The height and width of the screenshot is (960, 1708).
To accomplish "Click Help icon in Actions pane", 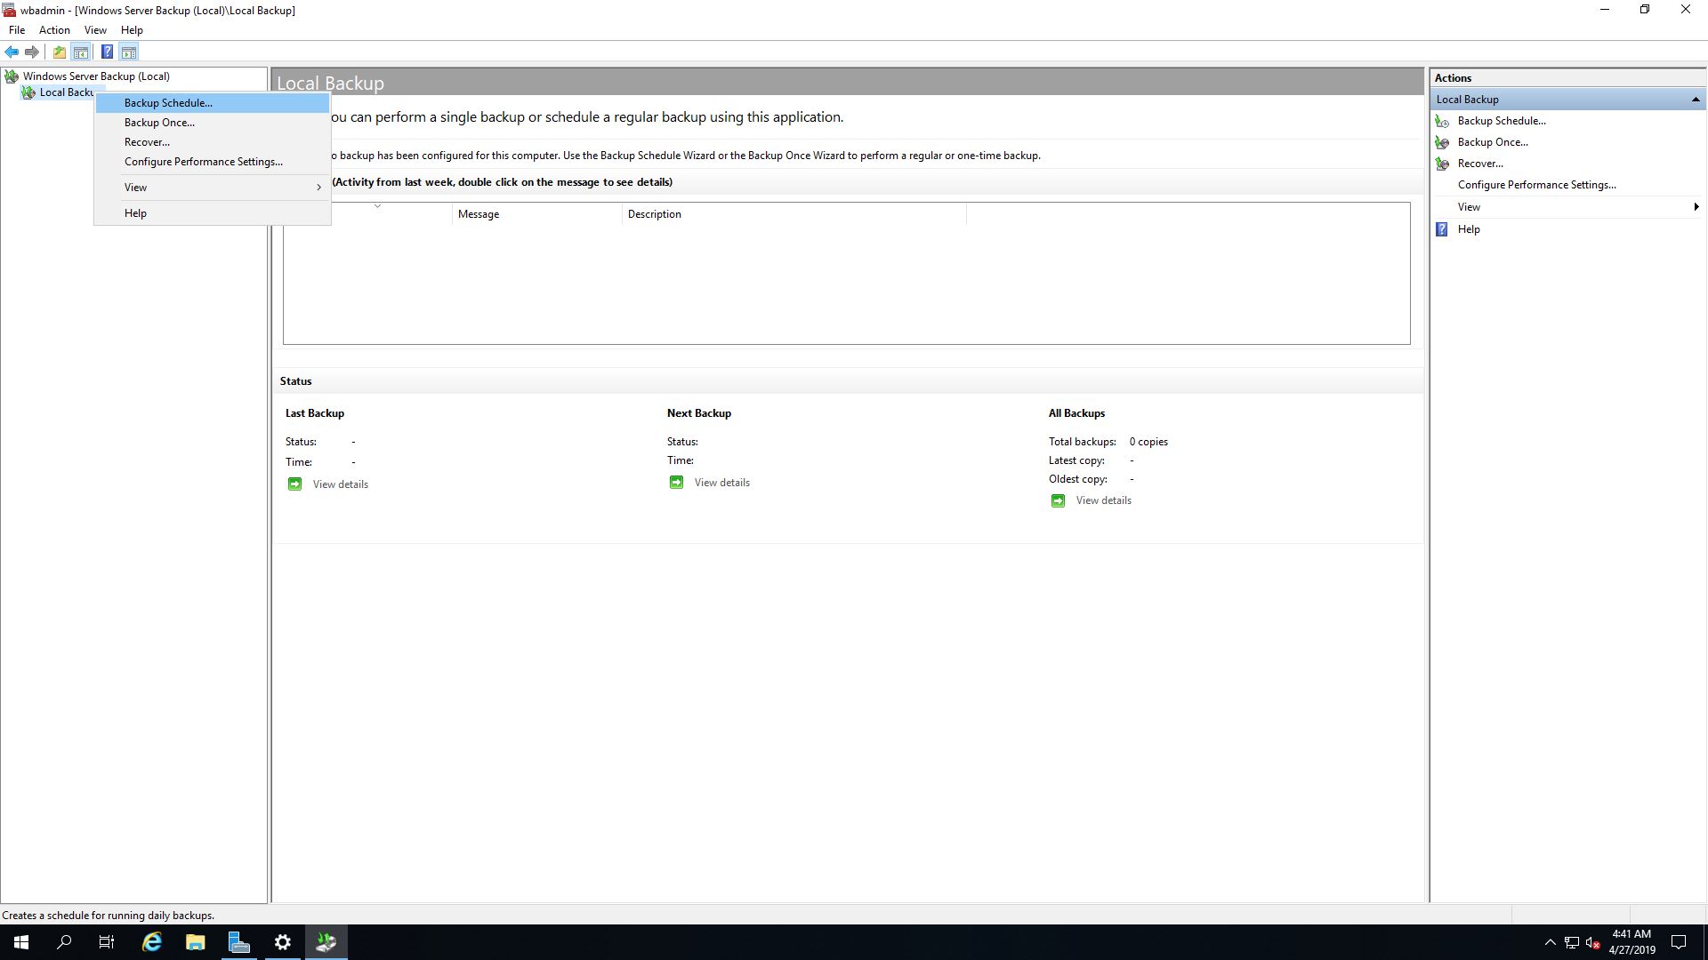I will tap(1442, 229).
